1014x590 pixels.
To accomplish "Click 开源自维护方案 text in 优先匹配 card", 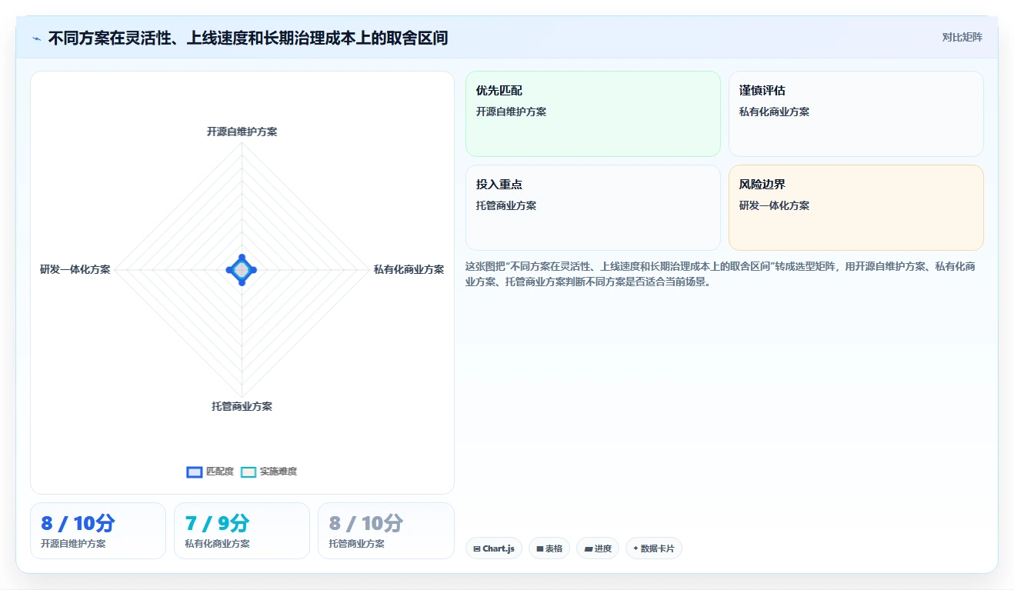I will (511, 112).
